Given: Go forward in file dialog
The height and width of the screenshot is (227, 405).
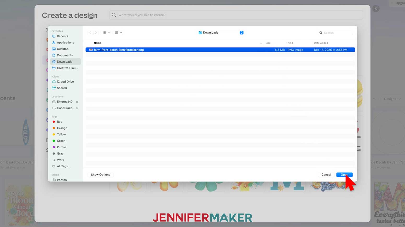Looking at the screenshot, I should point(96,33).
